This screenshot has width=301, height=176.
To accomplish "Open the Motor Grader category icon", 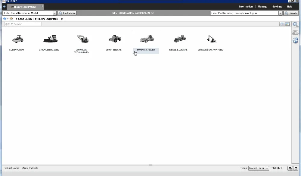I will tap(147, 39).
